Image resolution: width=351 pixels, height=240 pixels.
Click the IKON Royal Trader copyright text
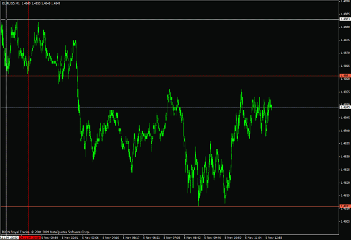pos(45,232)
